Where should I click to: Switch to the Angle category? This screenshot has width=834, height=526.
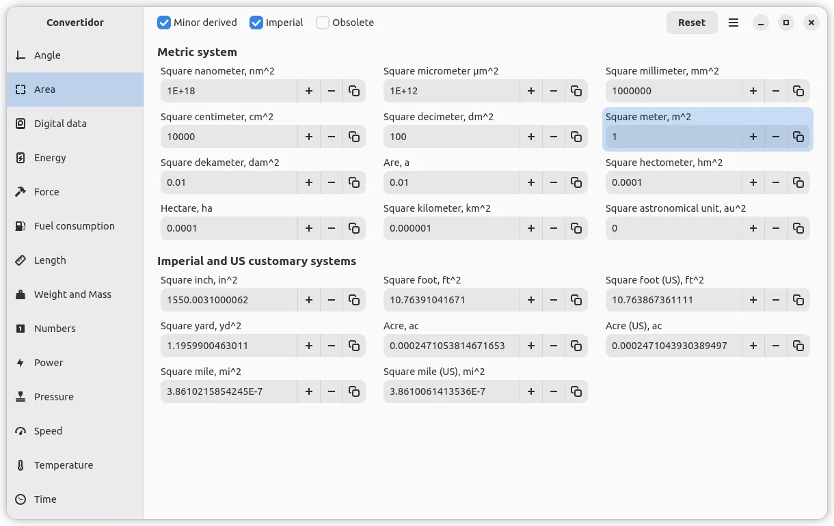point(75,55)
